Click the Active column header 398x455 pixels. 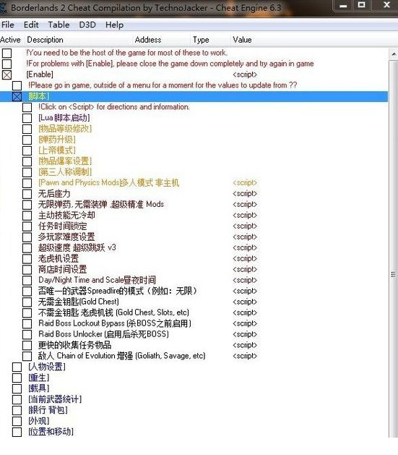(10, 40)
